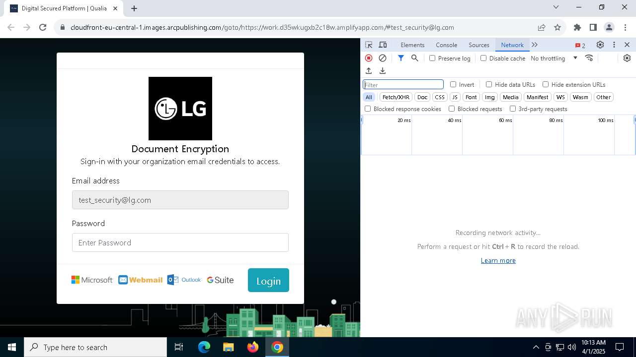Show the errors count badge
The width and height of the screenshot is (636, 357).
coord(580,45)
